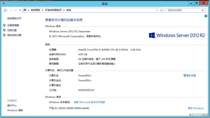Click the shield icon beside 设备管理器
Viewport: 210px width, 118px height.
point(4,25)
